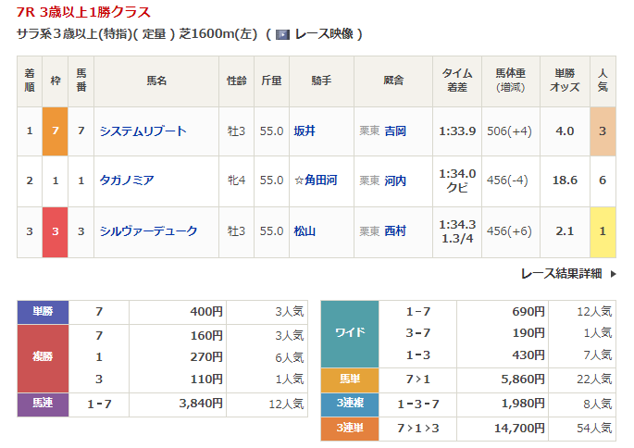Image resolution: width=634 pixels, height=448 pixels.
Task: Click the red frame 3 swatch
Action: tap(55, 230)
